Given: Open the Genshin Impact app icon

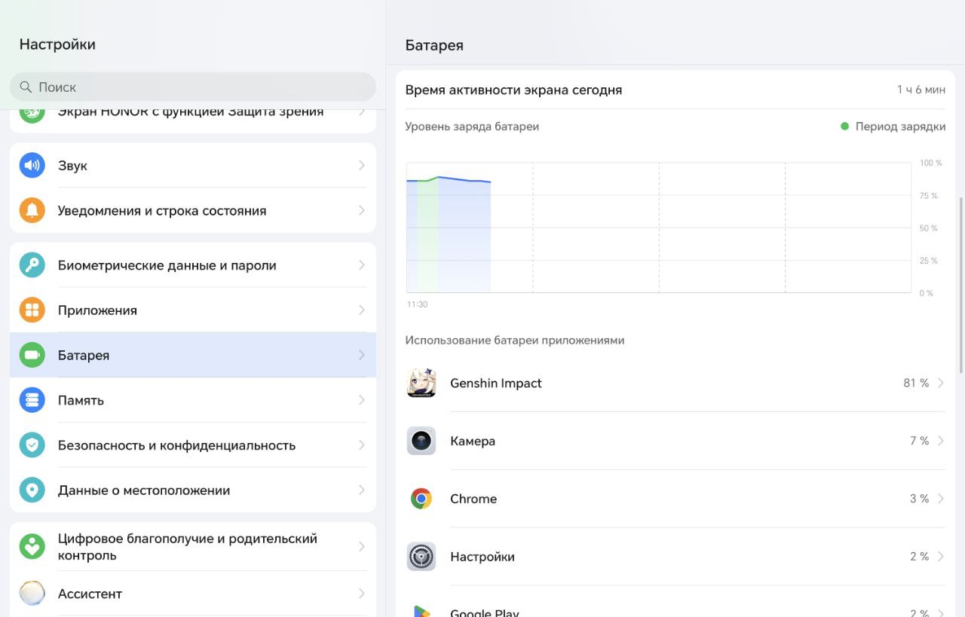Looking at the screenshot, I should coord(421,383).
